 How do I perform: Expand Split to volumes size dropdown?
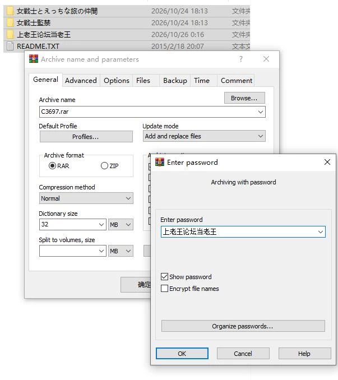101,251
